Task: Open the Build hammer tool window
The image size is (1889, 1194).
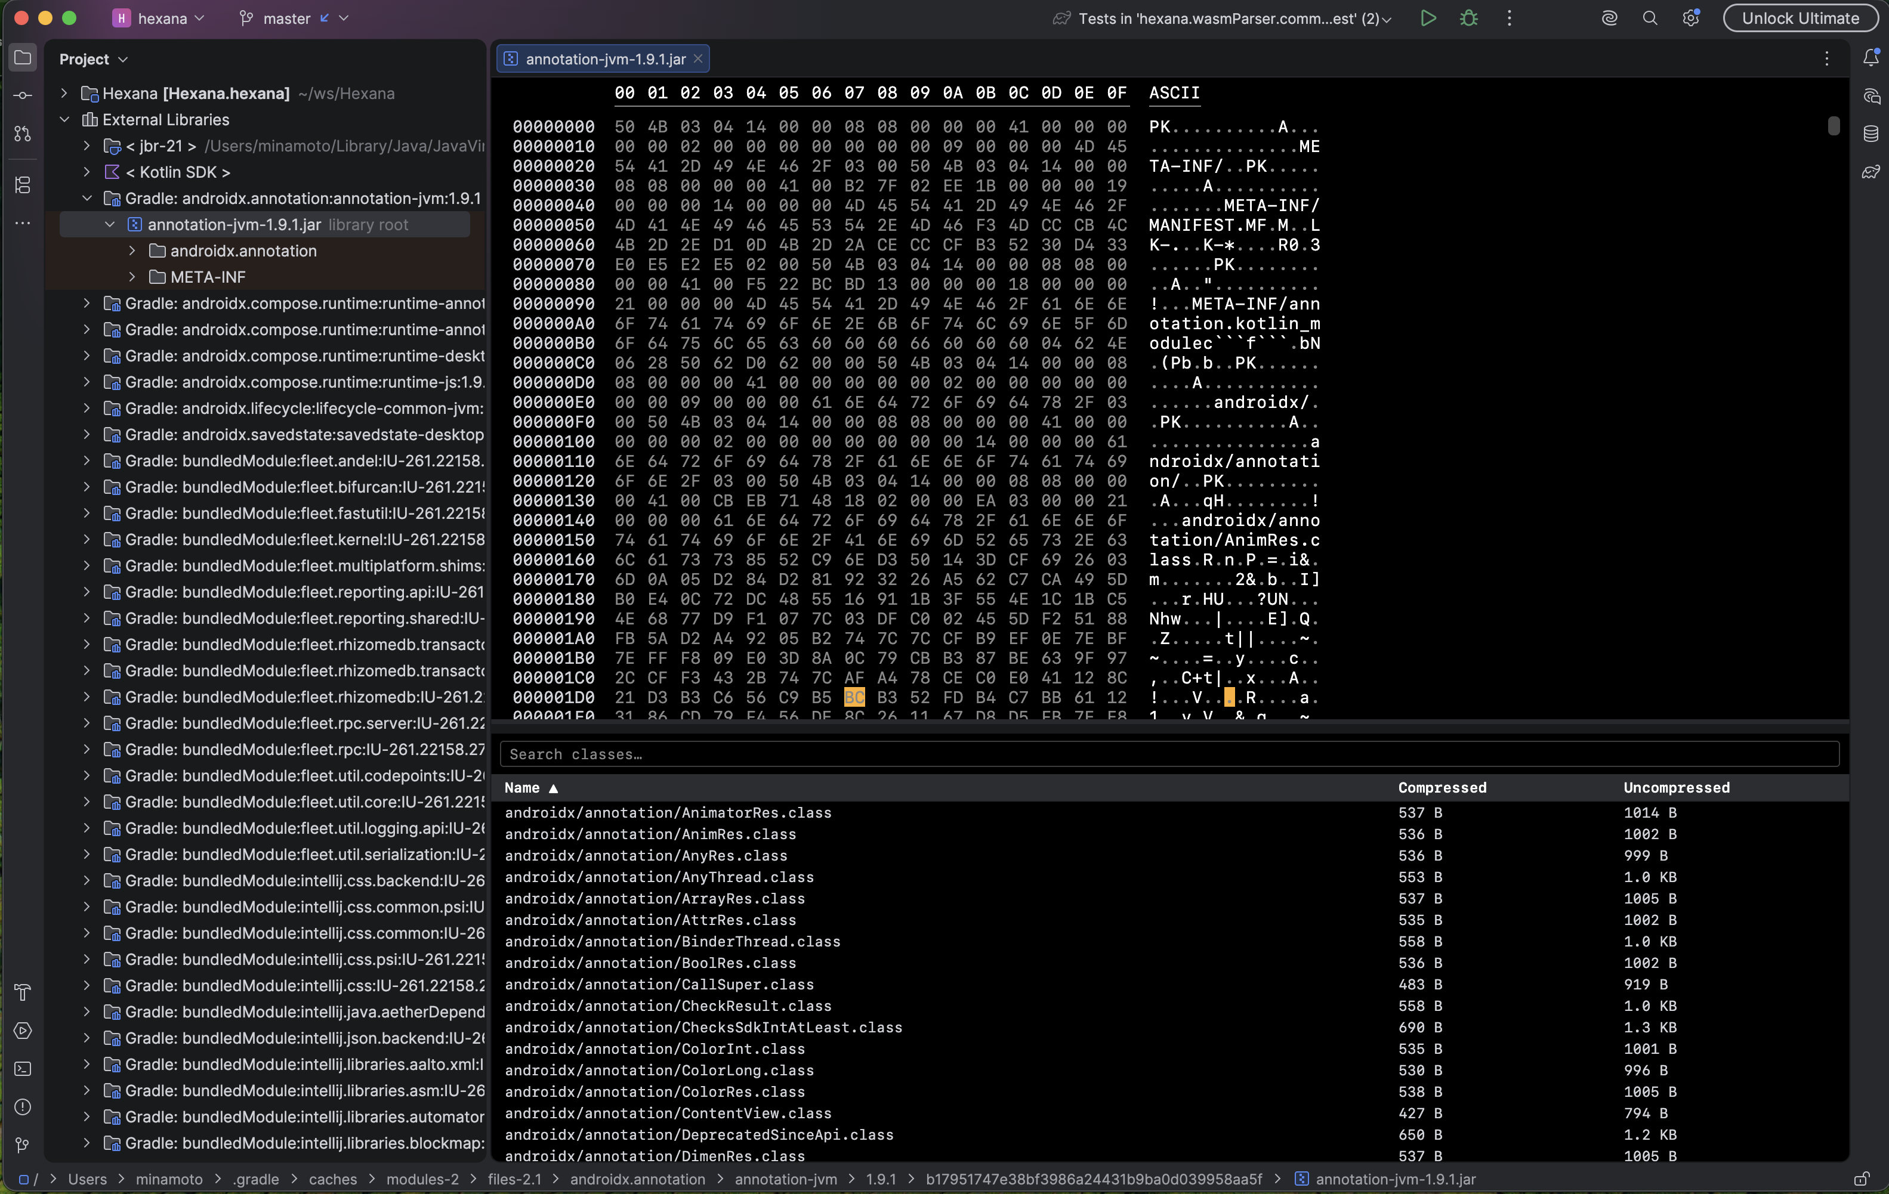Action: [x=23, y=992]
